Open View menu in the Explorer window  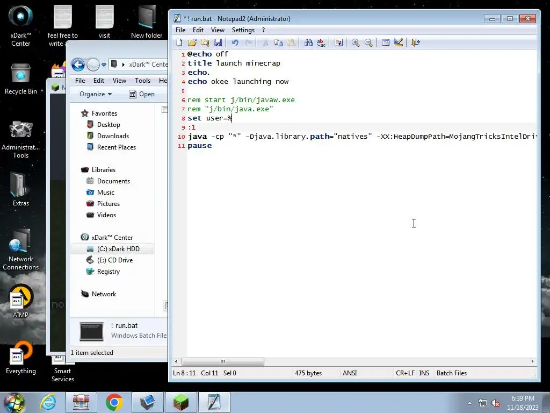tap(119, 81)
